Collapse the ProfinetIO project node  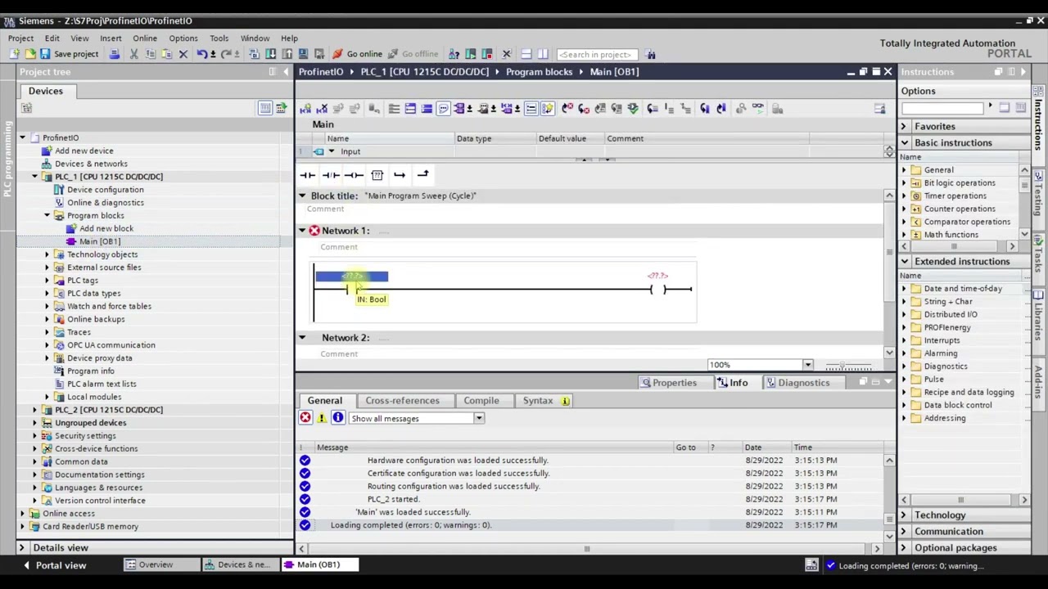point(22,138)
